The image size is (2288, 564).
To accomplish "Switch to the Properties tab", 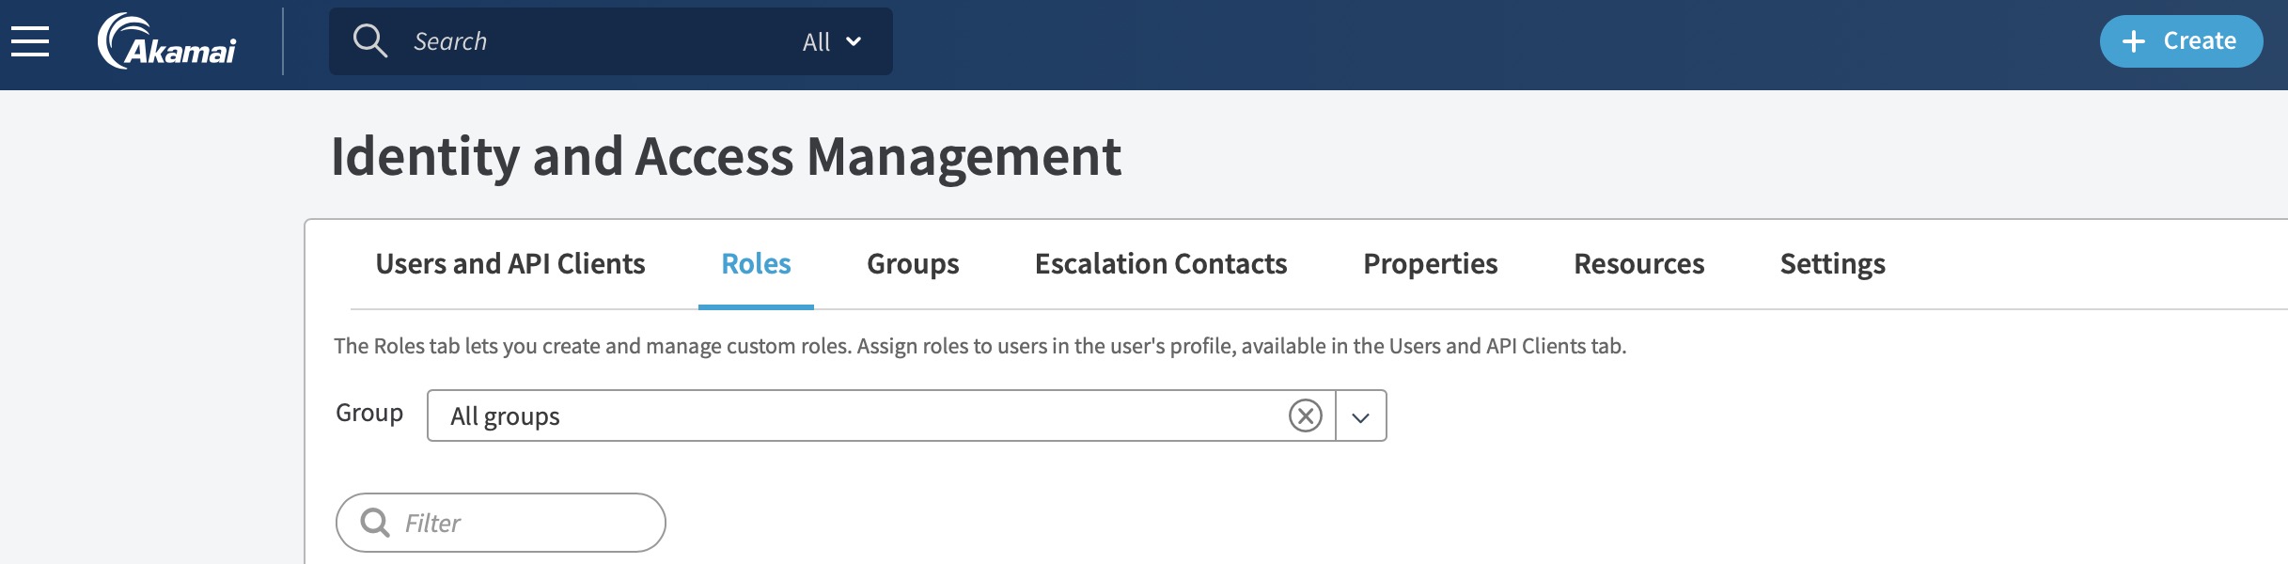I will (1430, 264).
